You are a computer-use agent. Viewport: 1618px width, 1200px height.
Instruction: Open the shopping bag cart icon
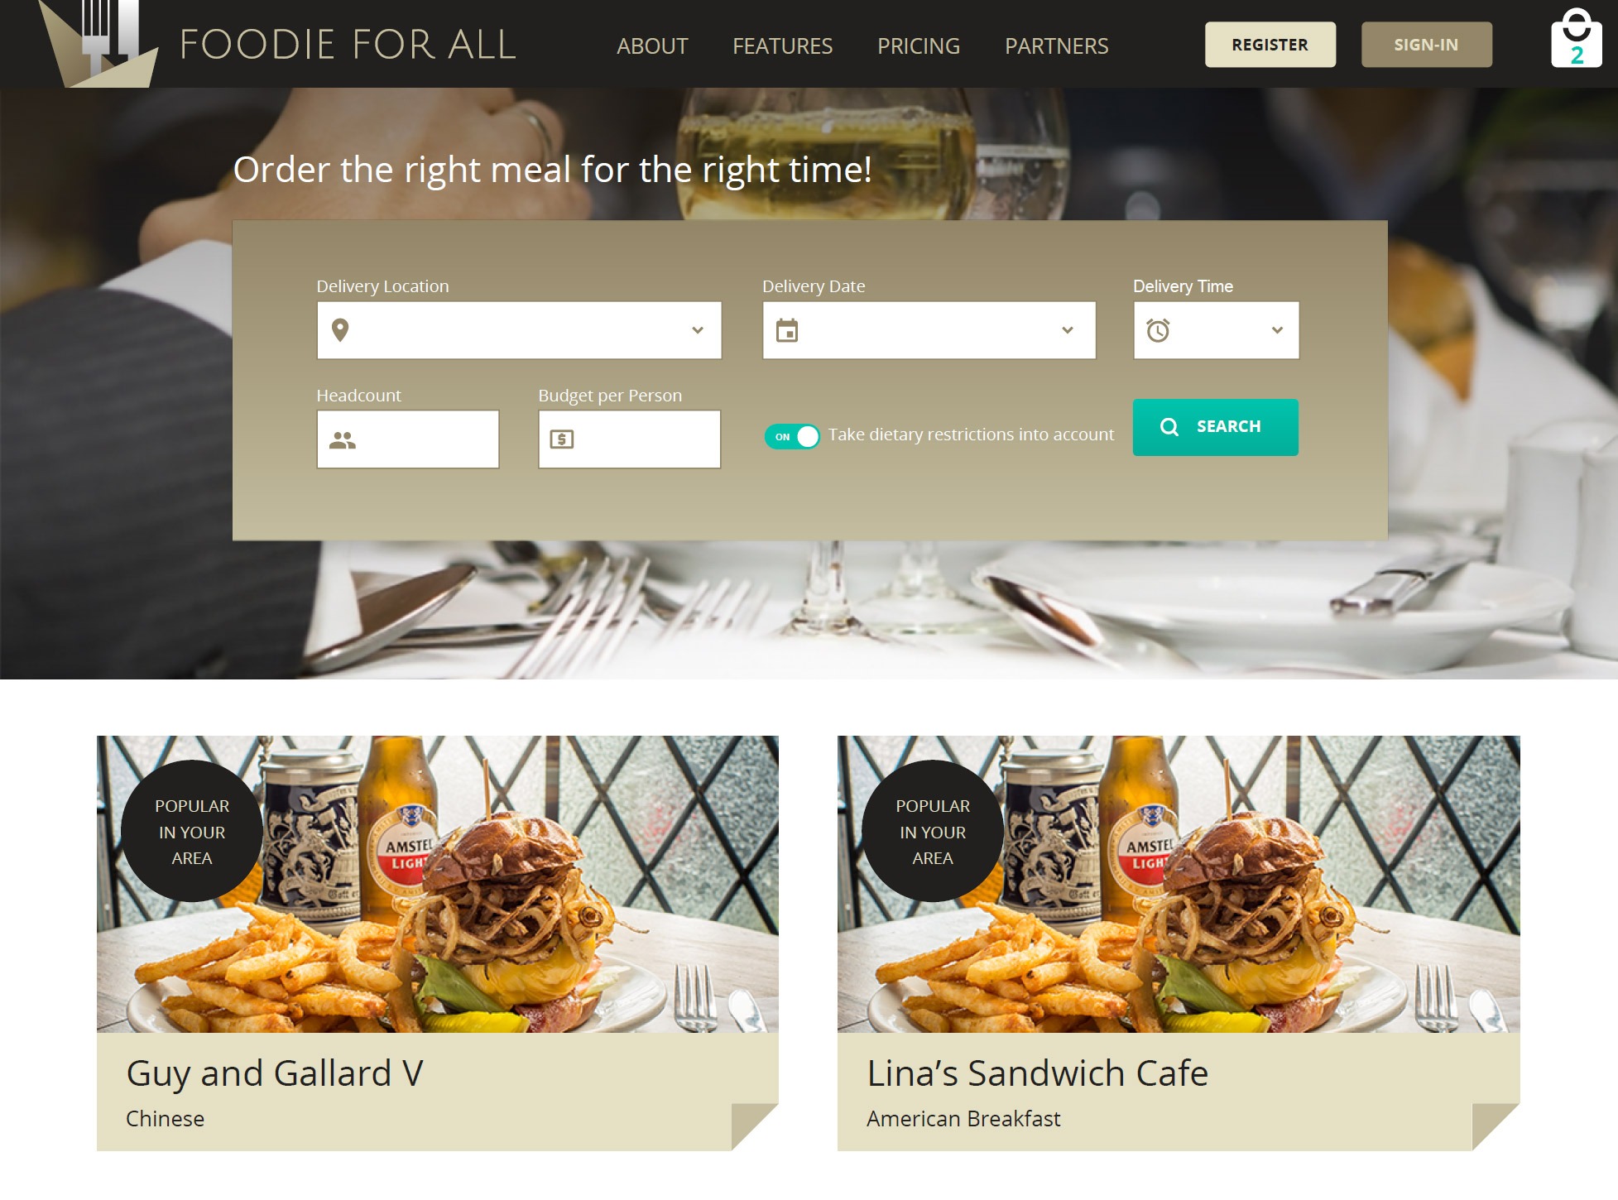[x=1576, y=38]
